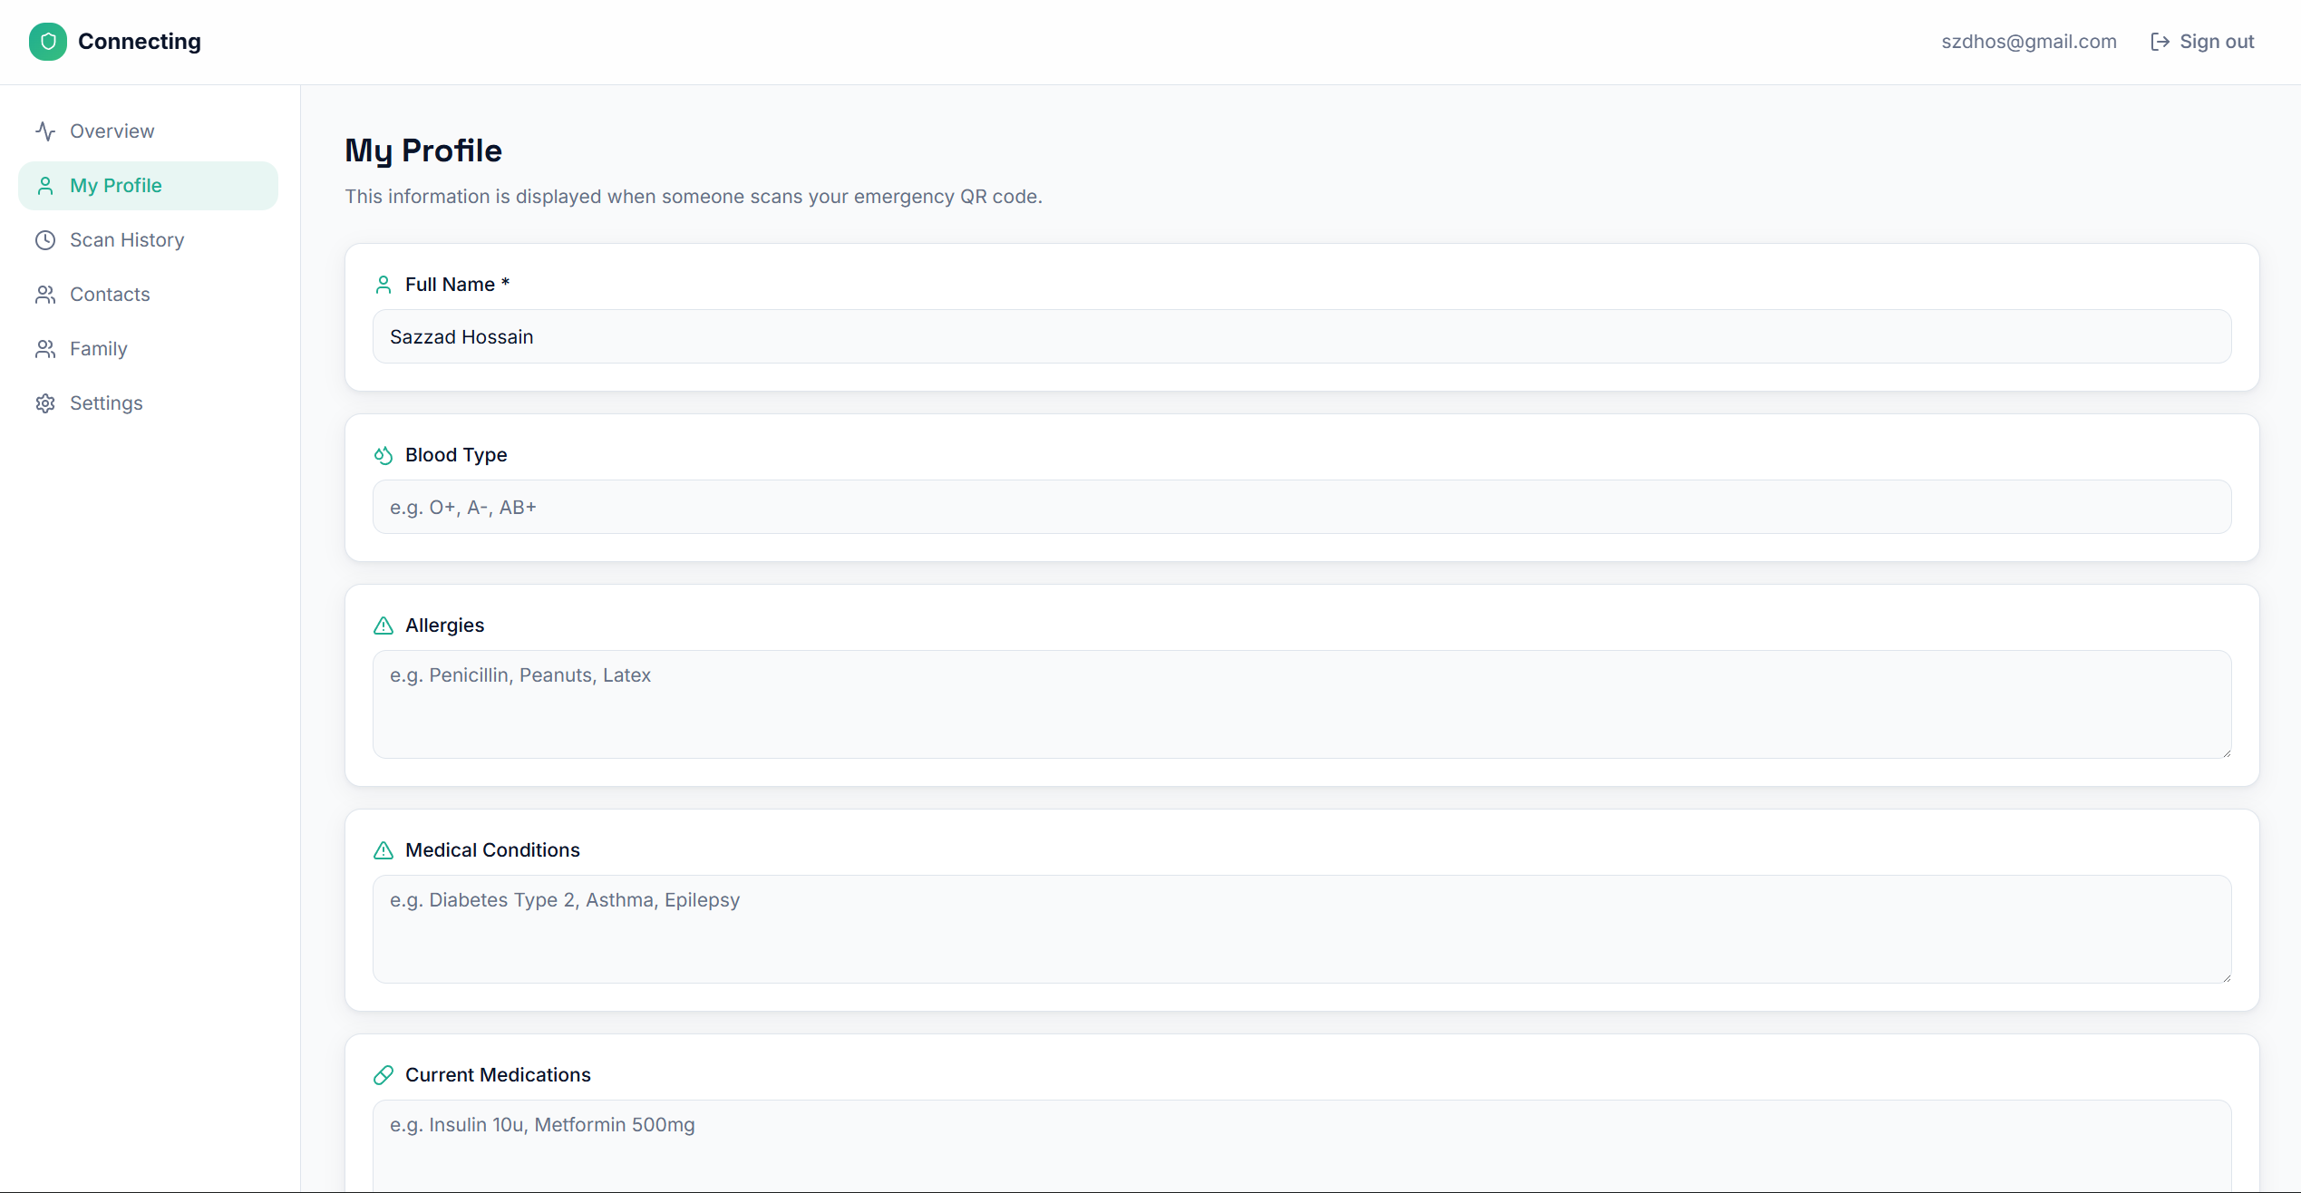Click the Medical Conditions text area
The height and width of the screenshot is (1193, 2301).
pyautogui.click(x=1301, y=929)
